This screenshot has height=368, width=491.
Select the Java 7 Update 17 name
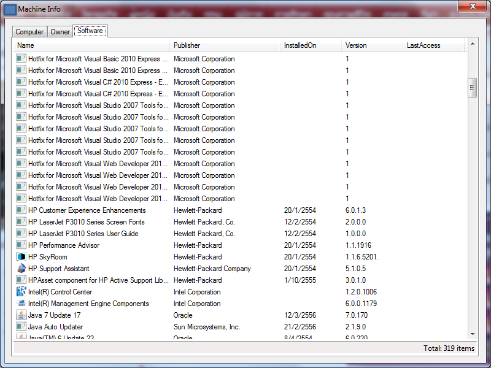tap(55, 315)
